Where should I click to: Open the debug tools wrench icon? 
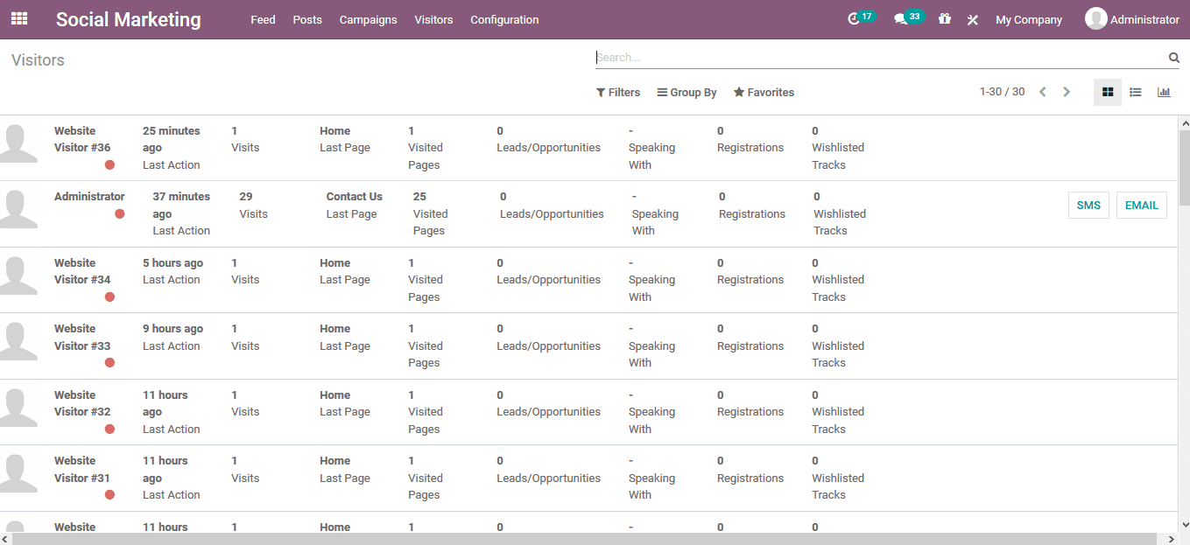click(x=972, y=19)
